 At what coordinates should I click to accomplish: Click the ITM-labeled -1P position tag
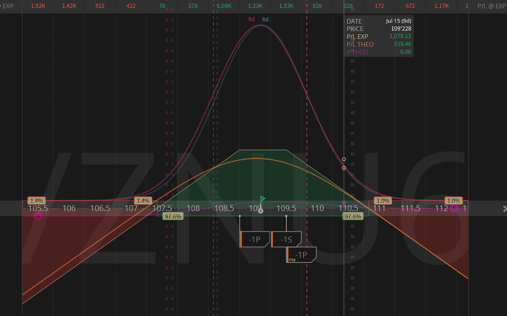(x=302, y=255)
